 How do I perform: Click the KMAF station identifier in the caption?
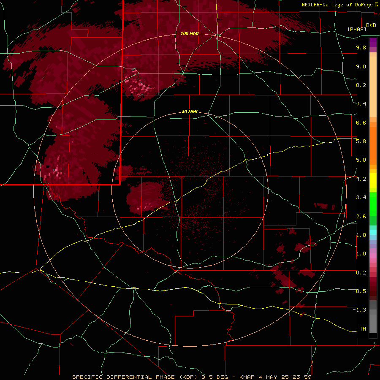tap(247, 377)
